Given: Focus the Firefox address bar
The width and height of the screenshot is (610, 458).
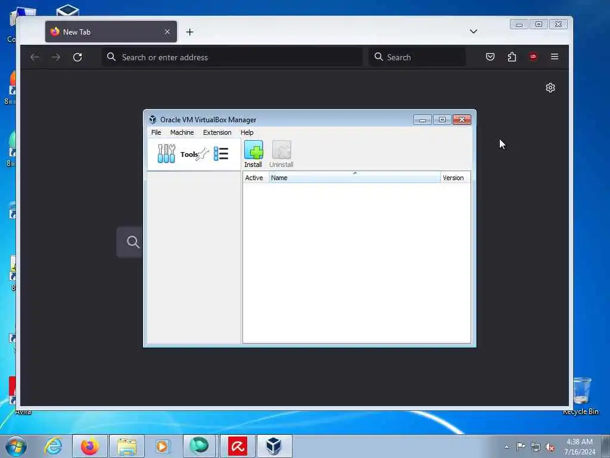Looking at the screenshot, I should 232,57.
